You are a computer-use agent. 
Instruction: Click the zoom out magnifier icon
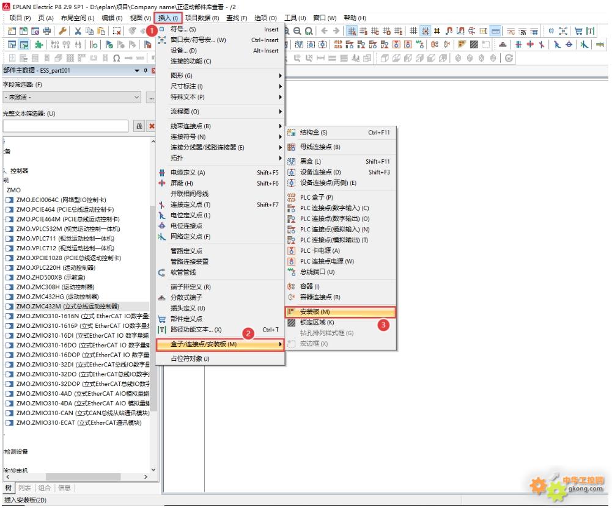coord(297,31)
